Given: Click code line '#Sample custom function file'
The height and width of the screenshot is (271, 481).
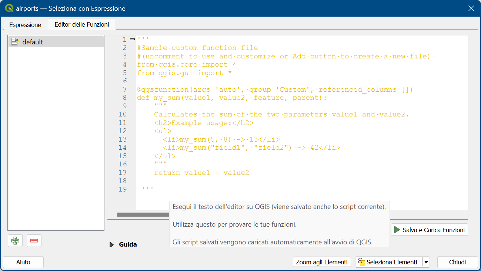Looking at the screenshot, I should 197,48.
